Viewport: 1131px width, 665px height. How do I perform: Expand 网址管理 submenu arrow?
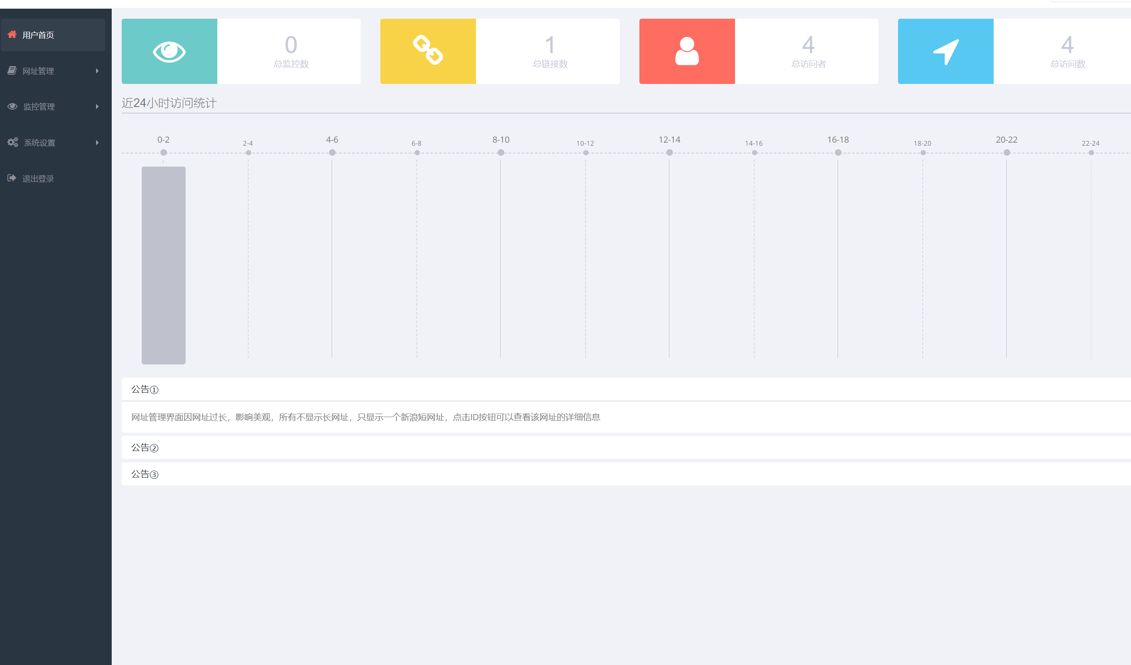point(97,71)
